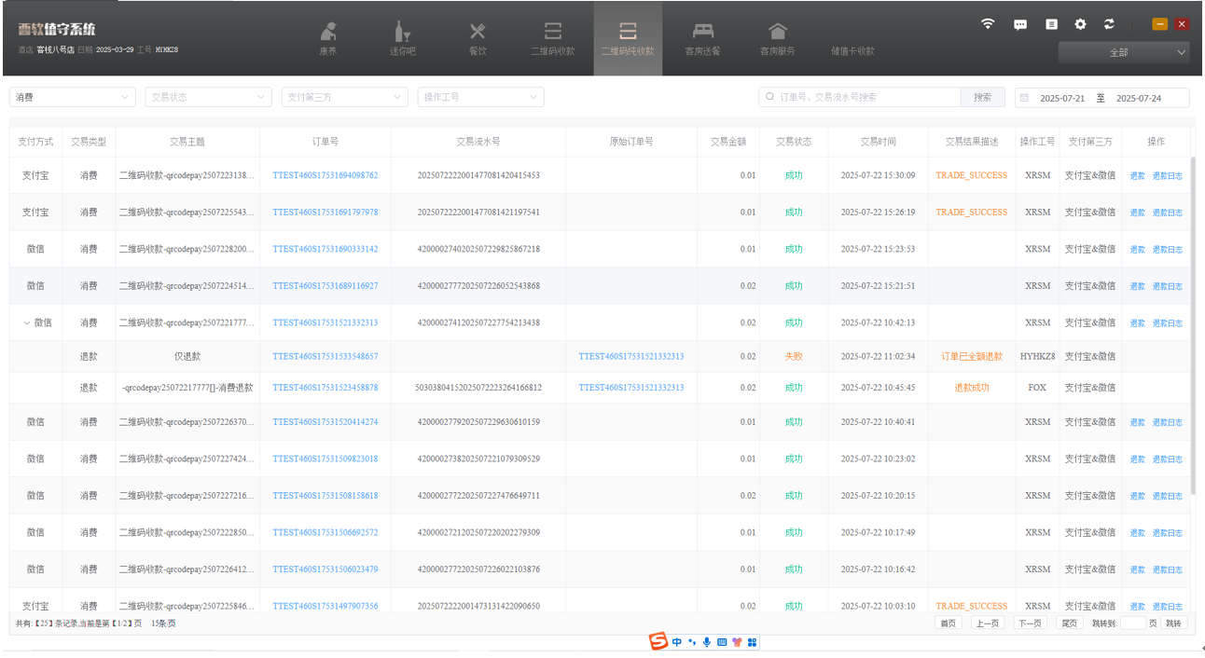The width and height of the screenshot is (1205, 658).
Task: Go to the 客房服务 tab
Action: (777, 38)
